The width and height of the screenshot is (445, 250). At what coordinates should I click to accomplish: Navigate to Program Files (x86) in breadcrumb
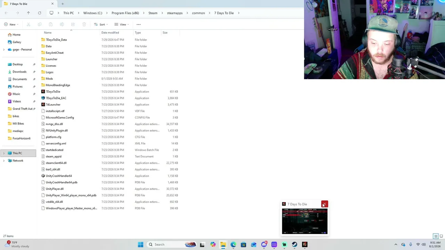click(125, 13)
